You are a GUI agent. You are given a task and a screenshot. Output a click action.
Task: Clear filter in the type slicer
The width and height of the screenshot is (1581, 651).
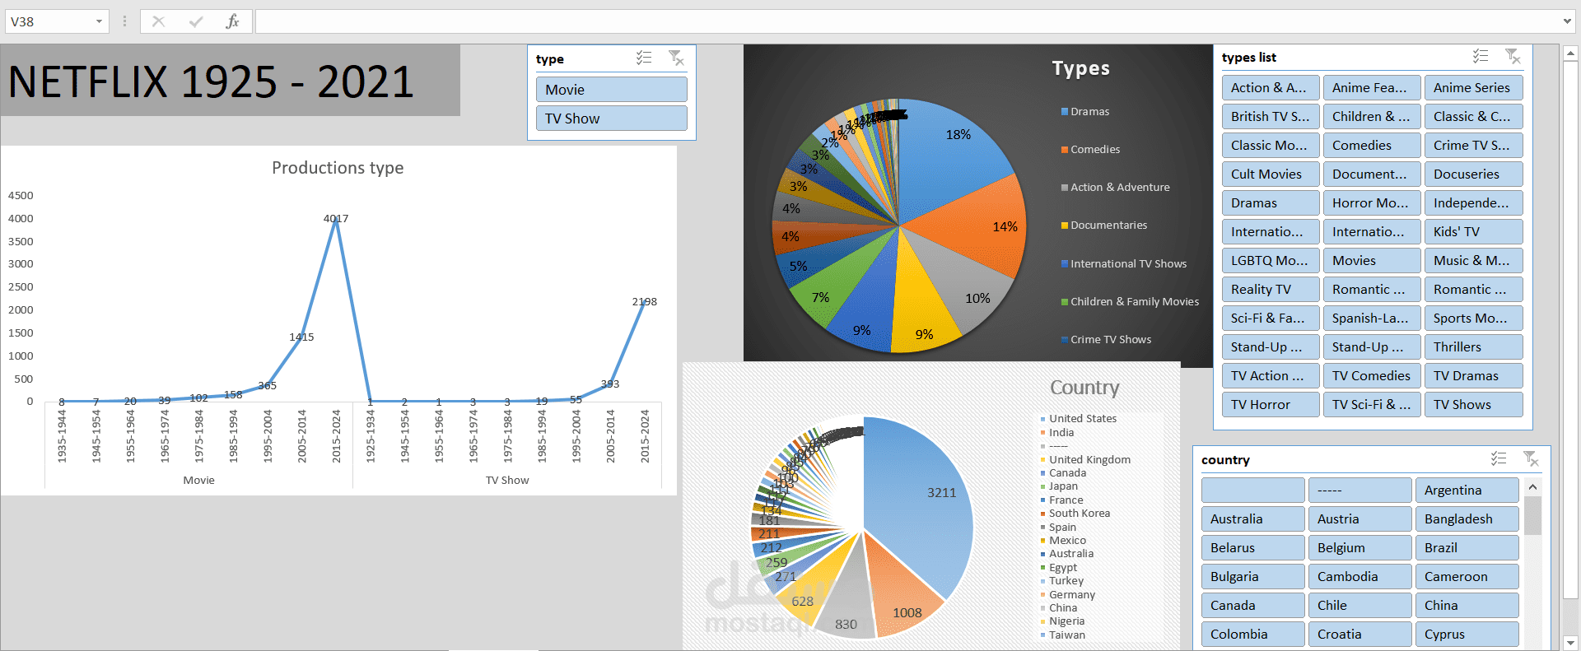tap(677, 58)
